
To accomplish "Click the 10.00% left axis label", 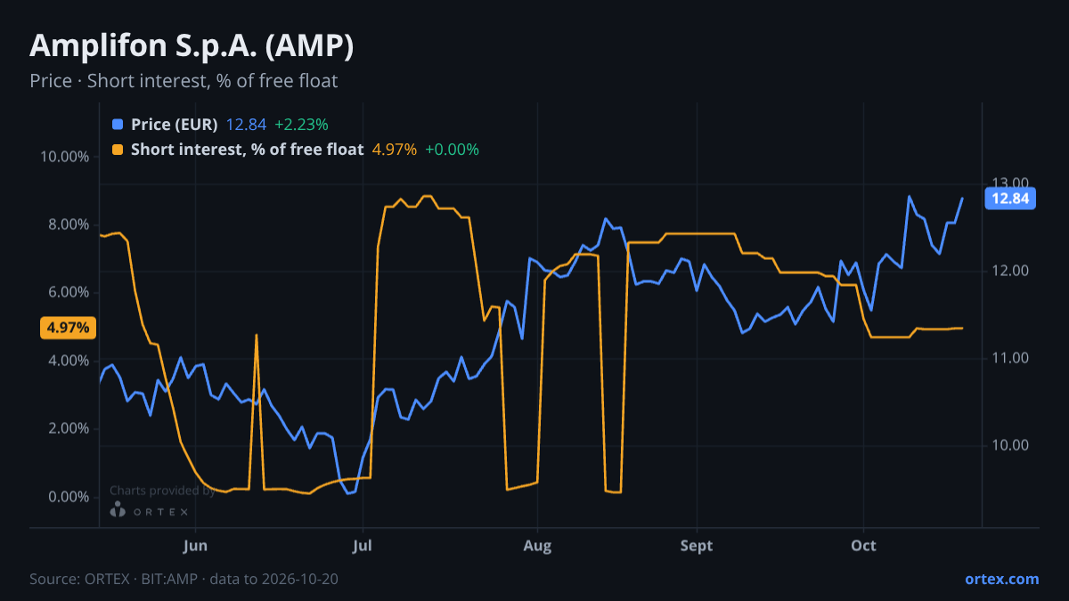I will (65, 157).
